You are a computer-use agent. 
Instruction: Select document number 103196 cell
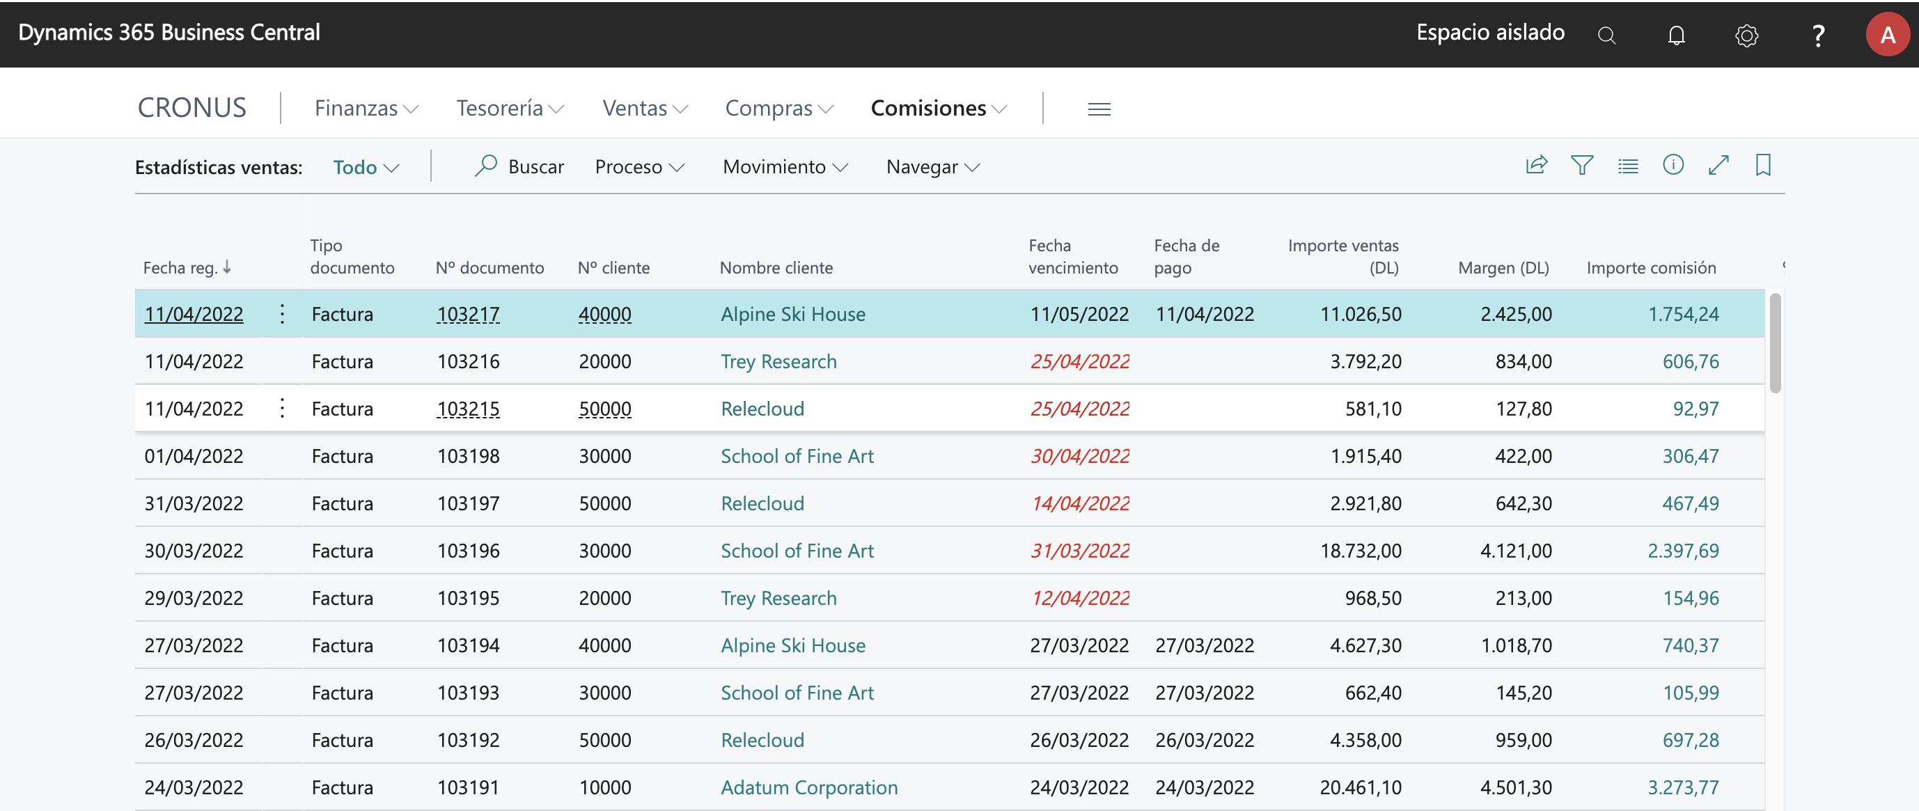coord(468,551)
